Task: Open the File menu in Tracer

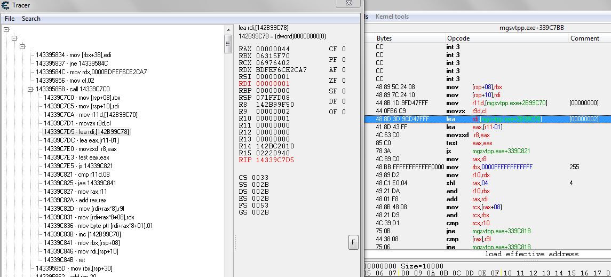Action: [x=10, y=19]
